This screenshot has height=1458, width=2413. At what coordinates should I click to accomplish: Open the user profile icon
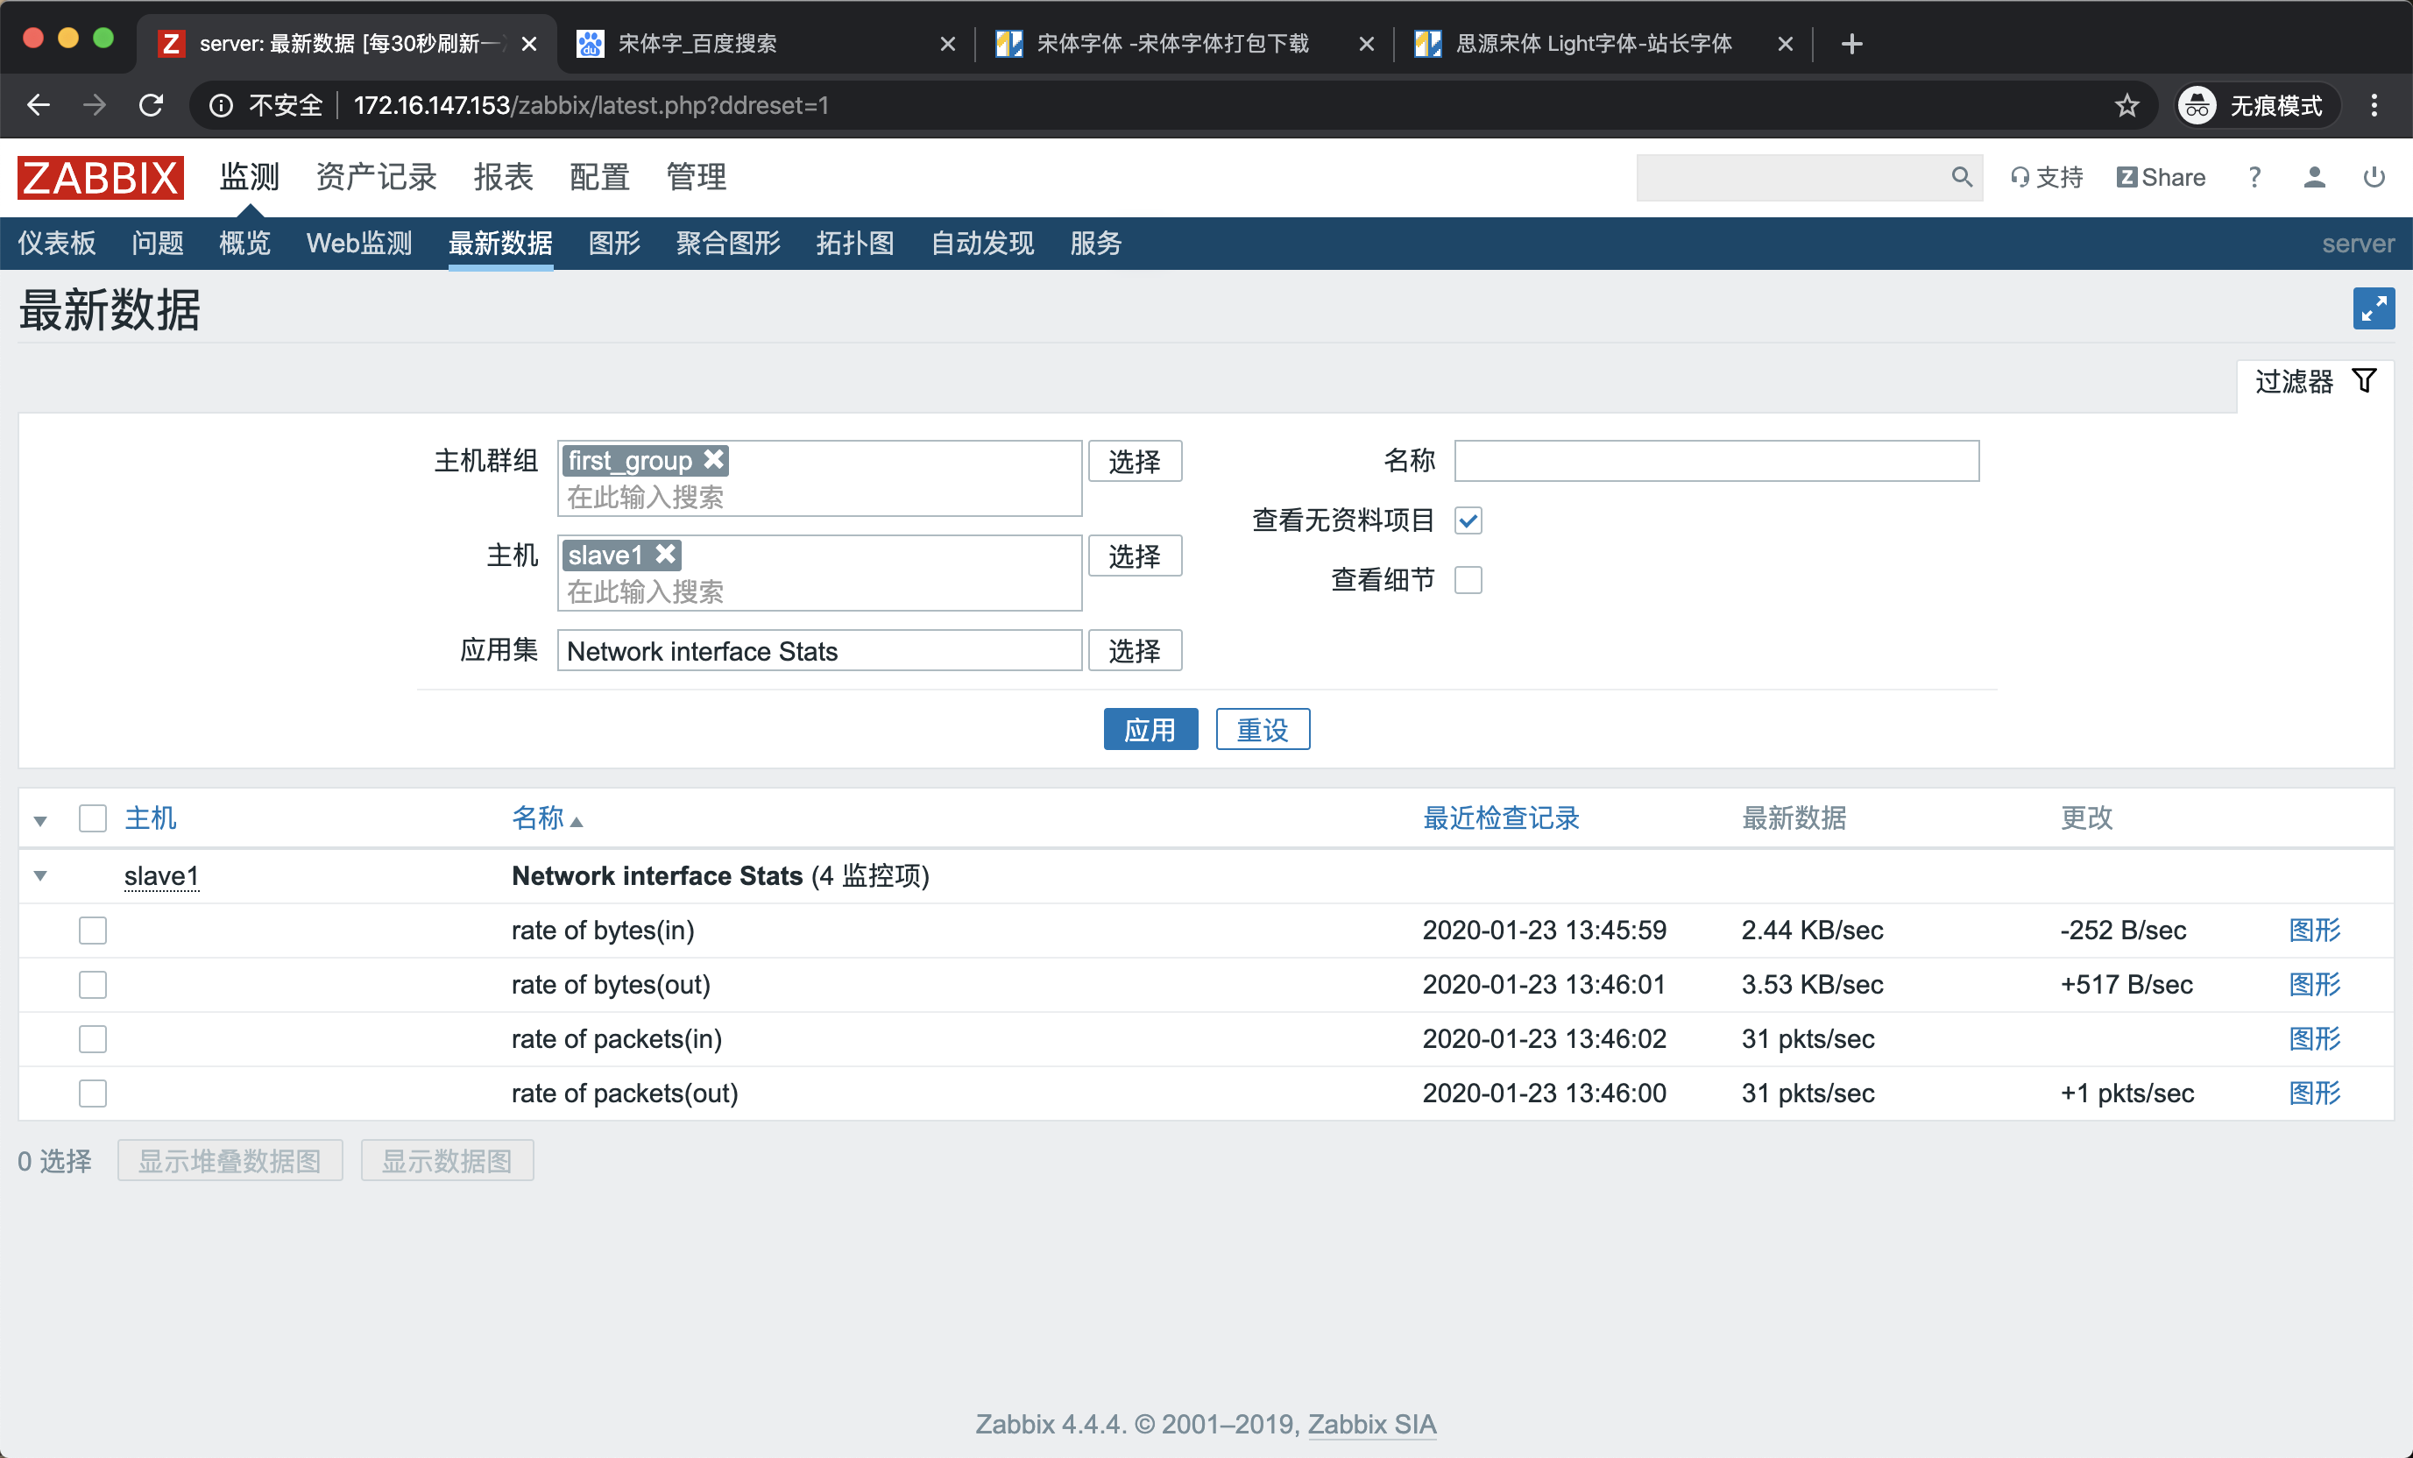click(x=2313, y=177)
